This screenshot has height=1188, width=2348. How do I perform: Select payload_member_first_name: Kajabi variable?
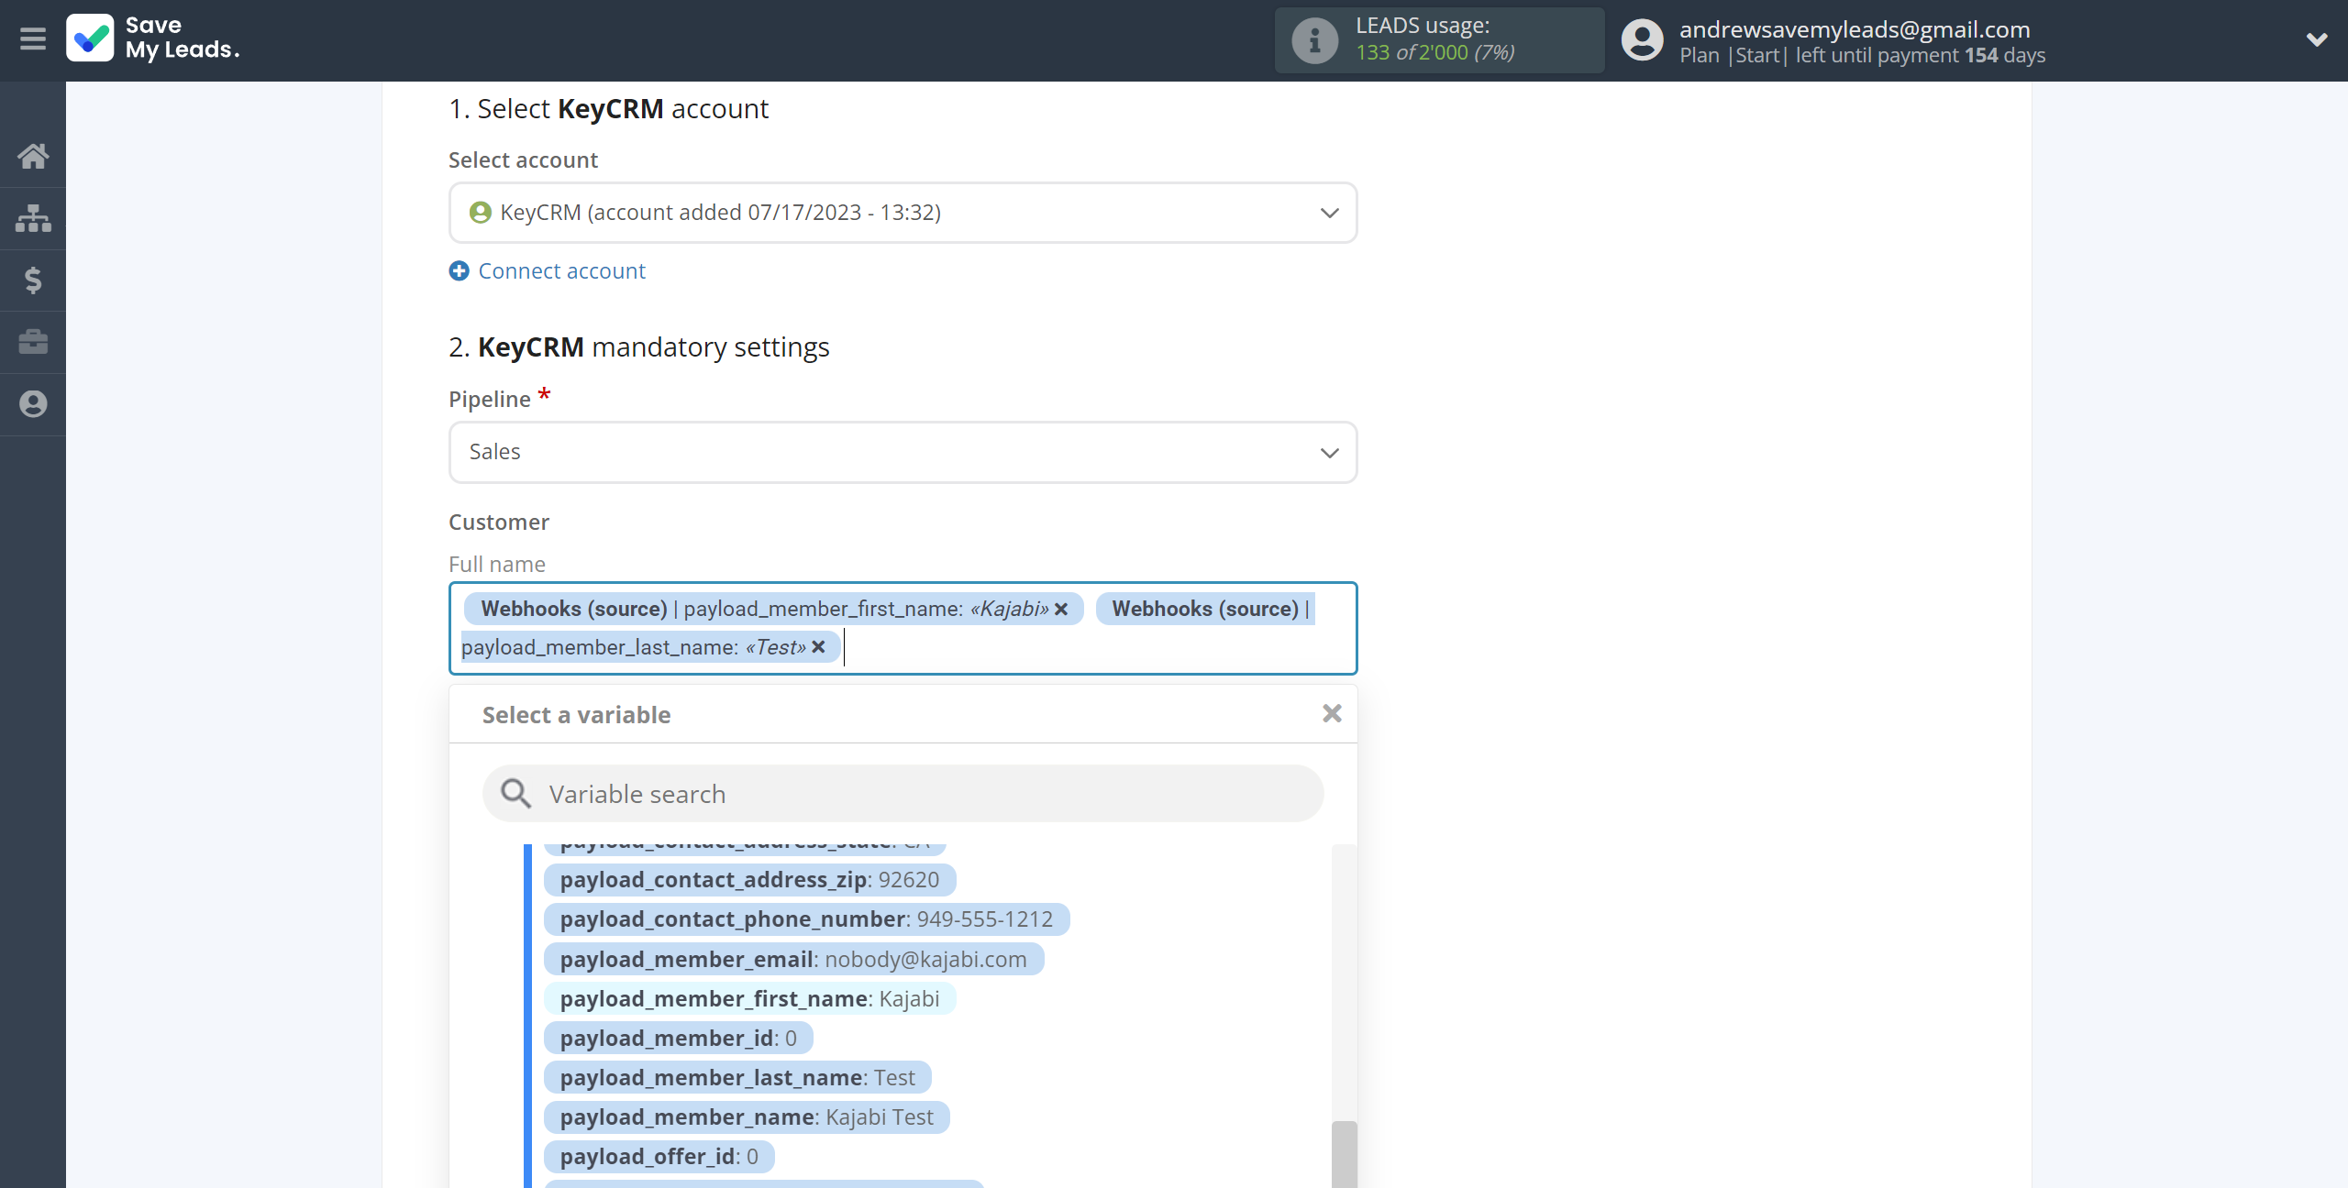tap(749, 999)
